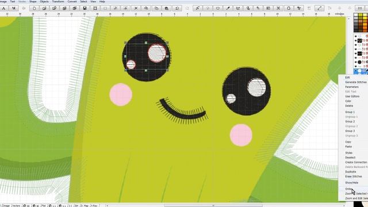Choose Group 2 in context menu

[350, 121]
